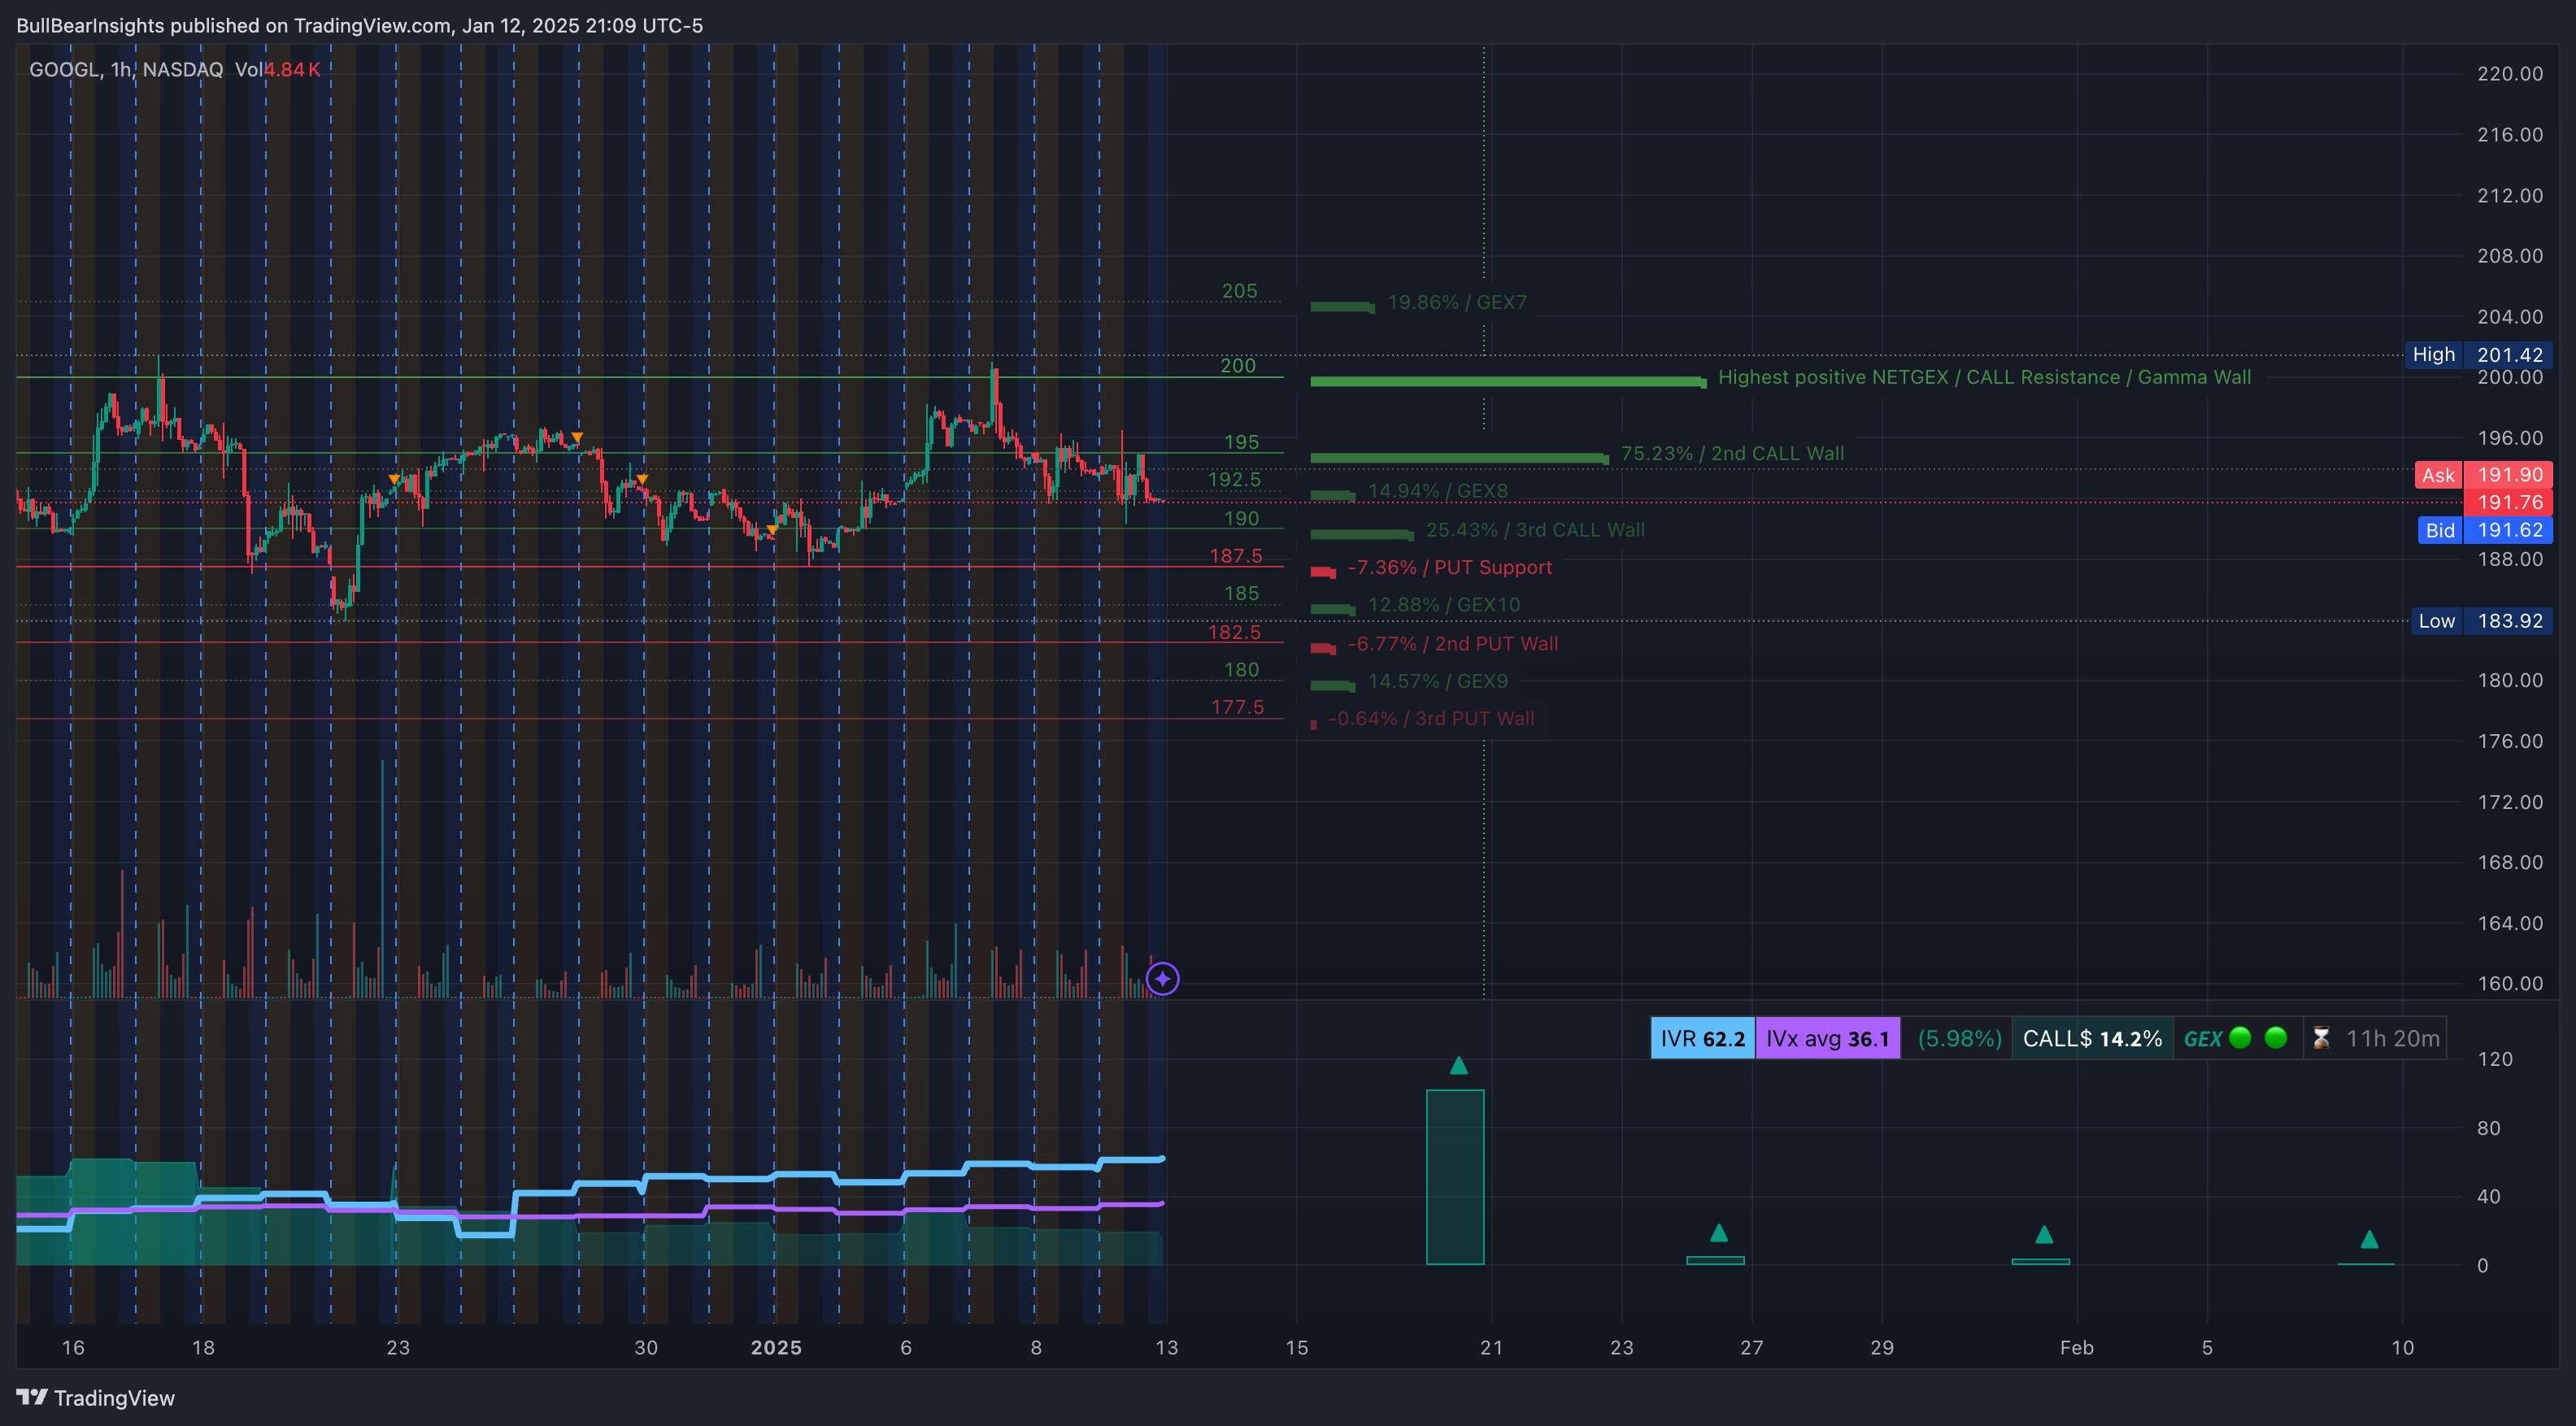Image resolution: width=2576 pixels, height=1426 pixels.
Task: Click the long green Gamma Wall bar
Action: [1508, 381]
